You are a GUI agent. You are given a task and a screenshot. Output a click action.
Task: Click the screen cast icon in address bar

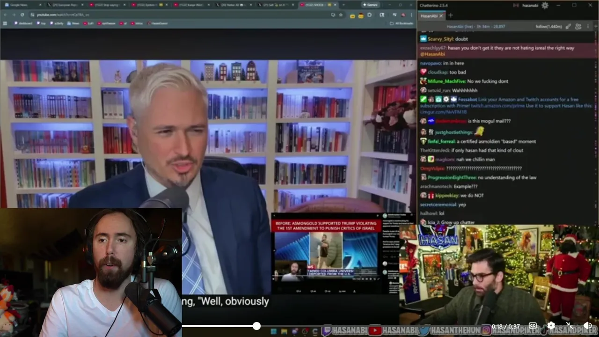point(333,15)
